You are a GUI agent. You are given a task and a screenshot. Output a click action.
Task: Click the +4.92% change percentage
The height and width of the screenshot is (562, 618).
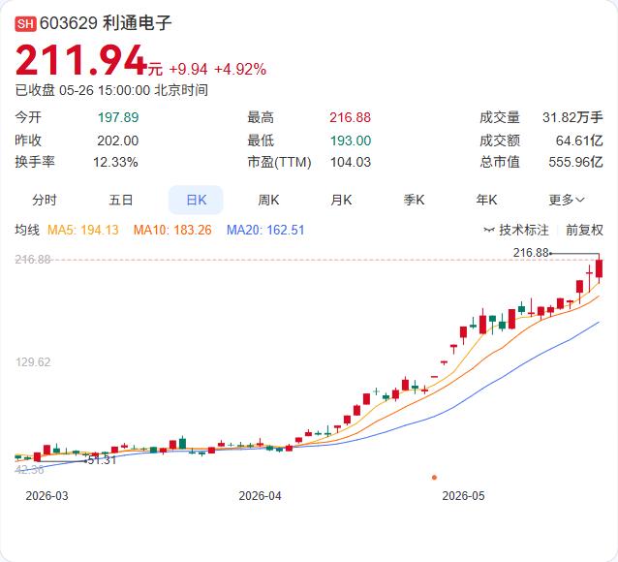pos(240,70)
